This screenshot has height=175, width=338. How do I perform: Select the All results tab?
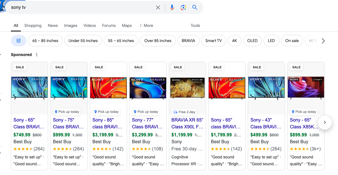coord(16,25)
